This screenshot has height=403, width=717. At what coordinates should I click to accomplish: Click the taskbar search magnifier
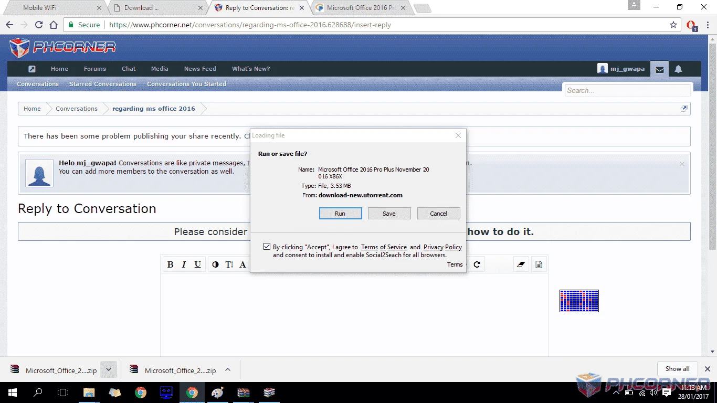(38, 393)
